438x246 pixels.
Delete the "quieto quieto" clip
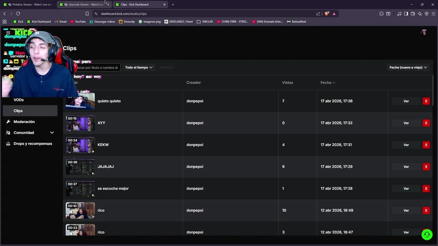pos(426,101)
